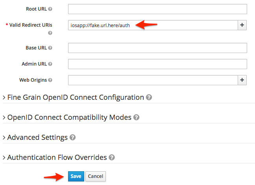Show the Advanced Settings help tooltip
Viewport: 255px width, 185px height.
pos(72,137)
